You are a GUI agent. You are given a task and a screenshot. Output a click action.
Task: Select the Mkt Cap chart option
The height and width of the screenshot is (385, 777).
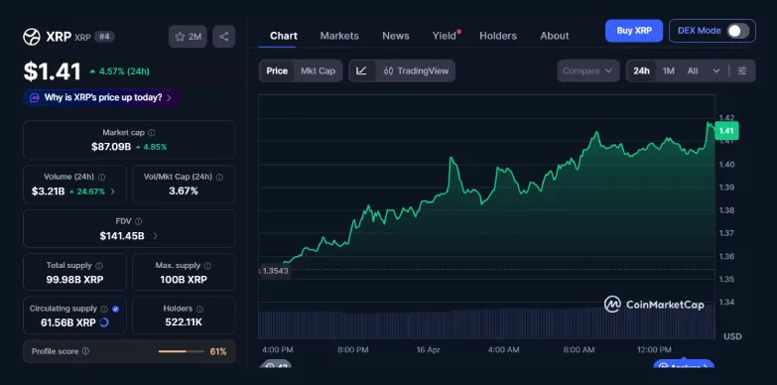coord(318,70)
